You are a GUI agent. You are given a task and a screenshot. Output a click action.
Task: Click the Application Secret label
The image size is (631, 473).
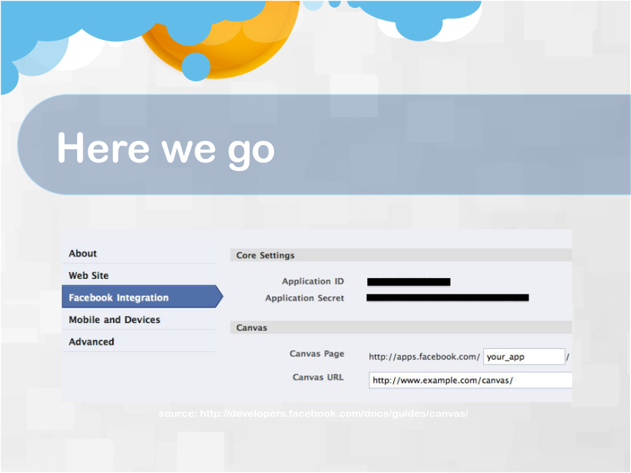click(304, 298)
